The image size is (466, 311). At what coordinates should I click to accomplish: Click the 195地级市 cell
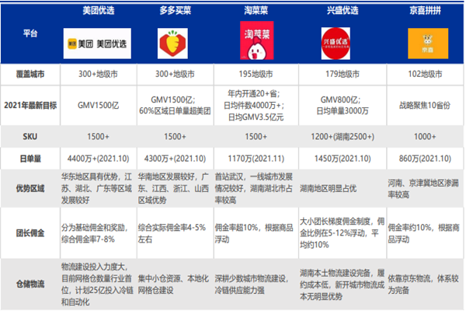point(256,74)
